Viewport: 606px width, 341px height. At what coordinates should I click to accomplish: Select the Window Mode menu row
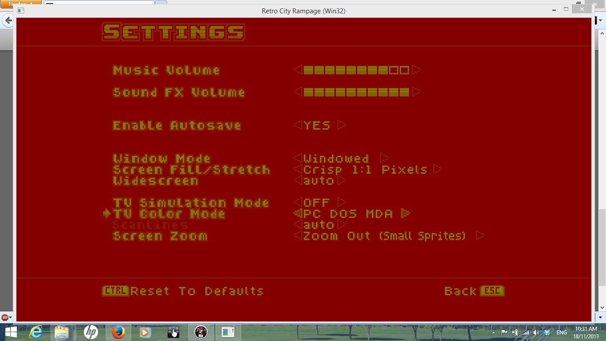(161, 159)
